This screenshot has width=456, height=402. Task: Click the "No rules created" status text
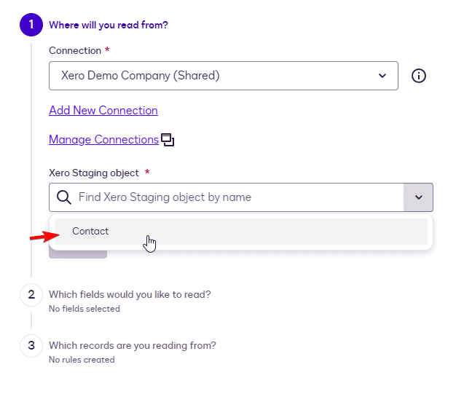[x=82, y=360]
